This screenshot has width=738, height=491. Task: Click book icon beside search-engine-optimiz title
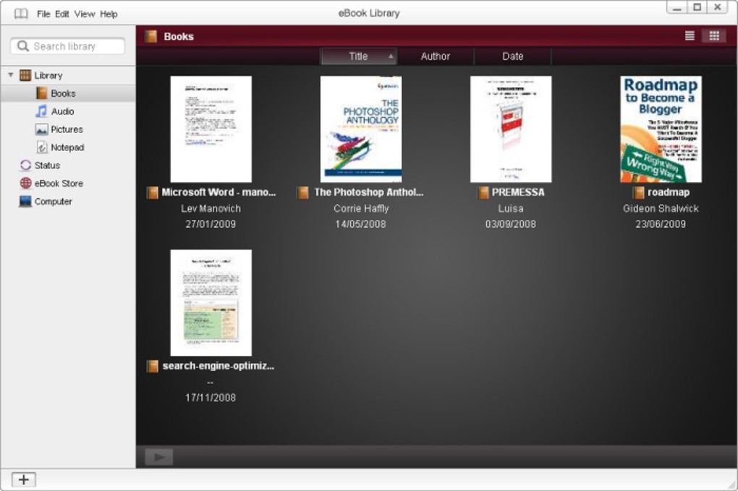(152, 366)
